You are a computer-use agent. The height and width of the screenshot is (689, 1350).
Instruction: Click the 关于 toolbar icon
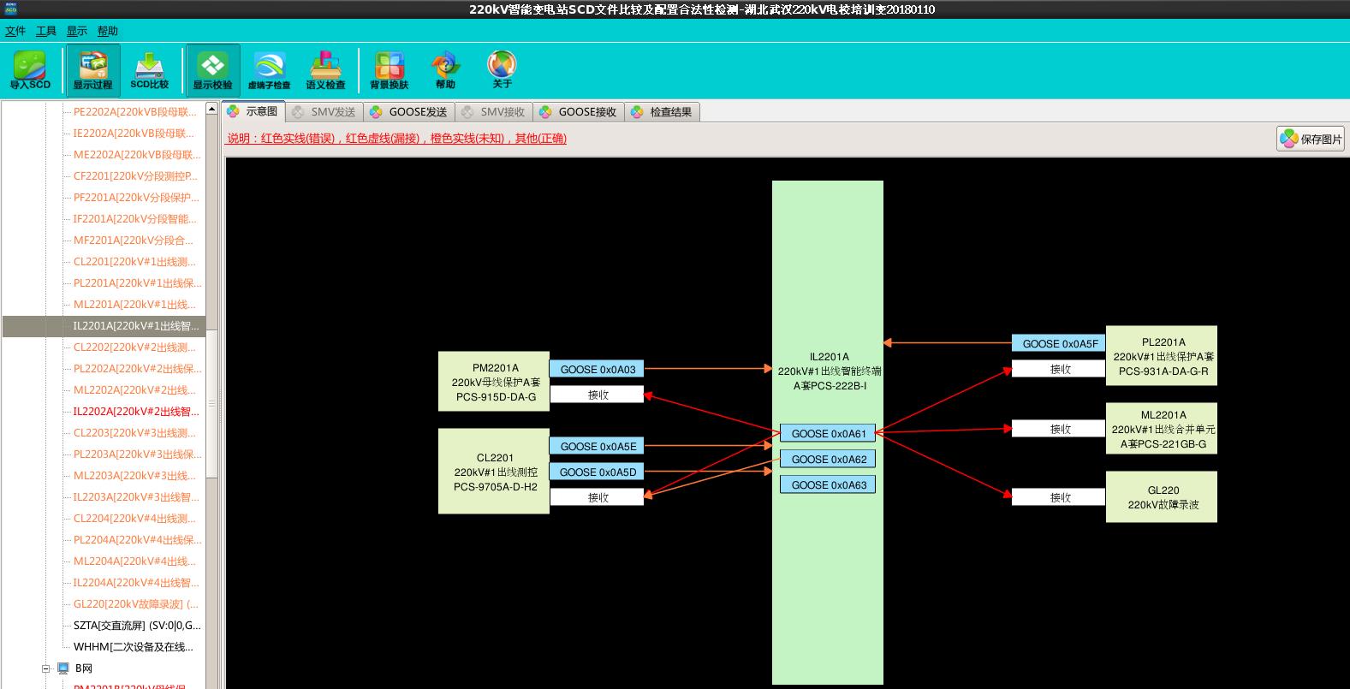502,70
